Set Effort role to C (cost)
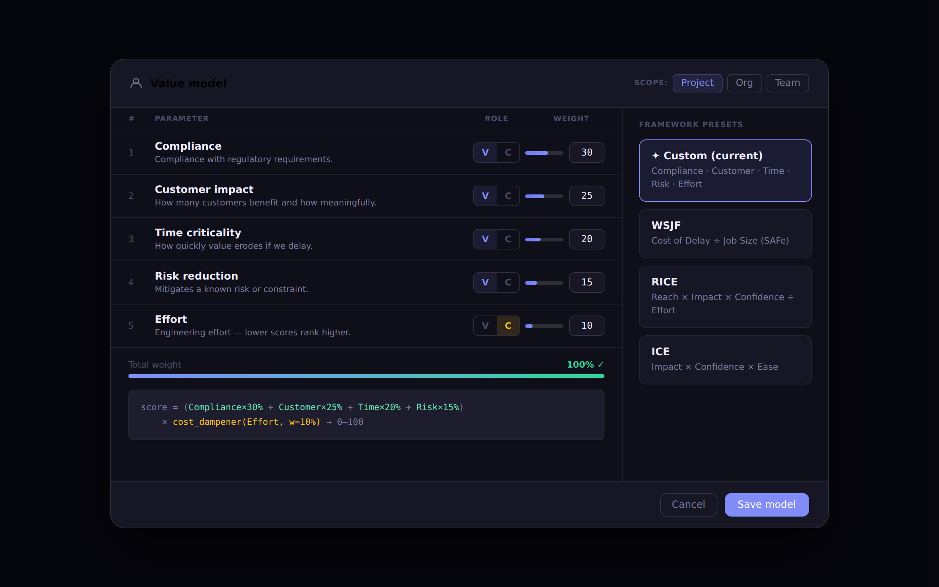 click(508, 326)
